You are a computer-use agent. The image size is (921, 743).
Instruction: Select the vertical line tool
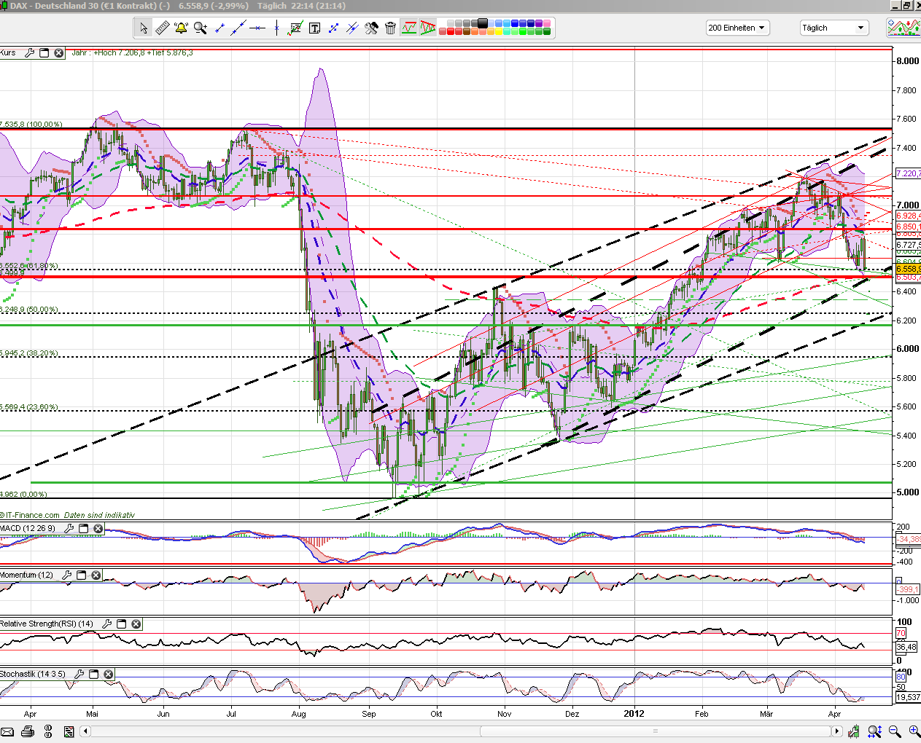pos(276,28)
